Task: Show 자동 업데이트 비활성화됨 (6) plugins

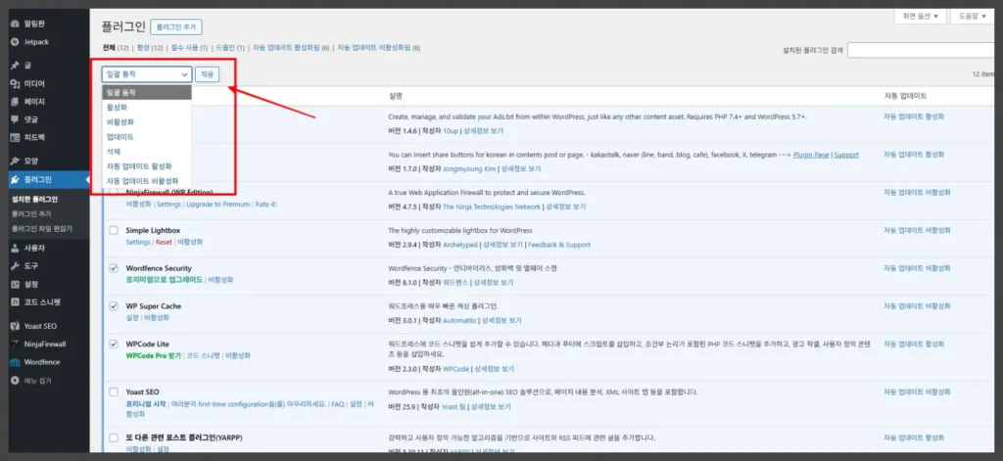Action: [x=379, y=48]
